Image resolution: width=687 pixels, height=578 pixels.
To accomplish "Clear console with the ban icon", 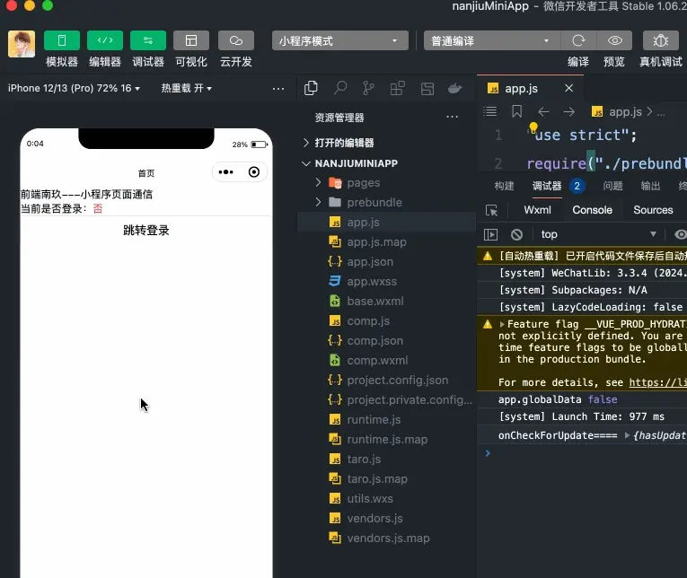I will pos(516,234).
